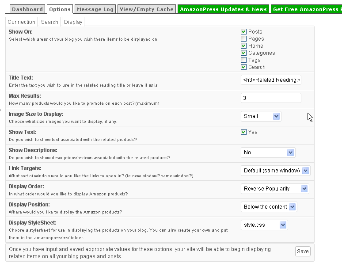Image resolution: width=342 pixels, height=263 pixels.
Task: Open the Message Log tab
Action: coord(95,9)
